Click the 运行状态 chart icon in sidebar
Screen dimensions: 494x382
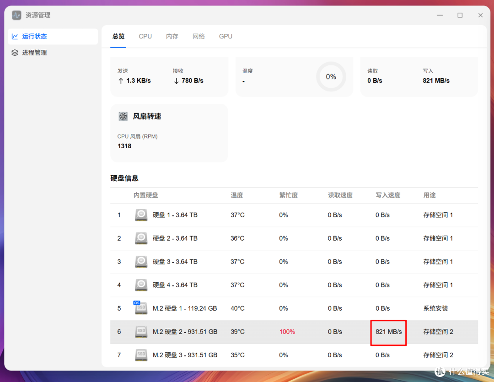pos(15,36)
